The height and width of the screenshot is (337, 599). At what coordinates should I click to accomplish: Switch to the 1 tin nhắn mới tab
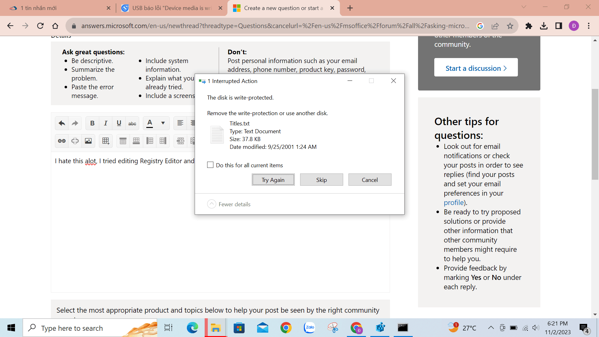click(x=59, y=8)
